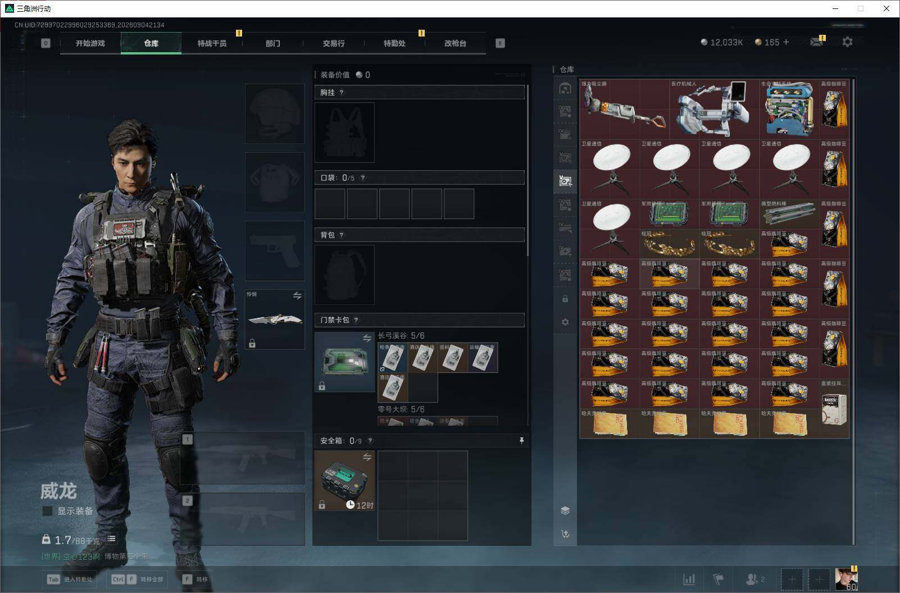
Task: Select the empty helmet slot
Action: [x=275, y=113]
